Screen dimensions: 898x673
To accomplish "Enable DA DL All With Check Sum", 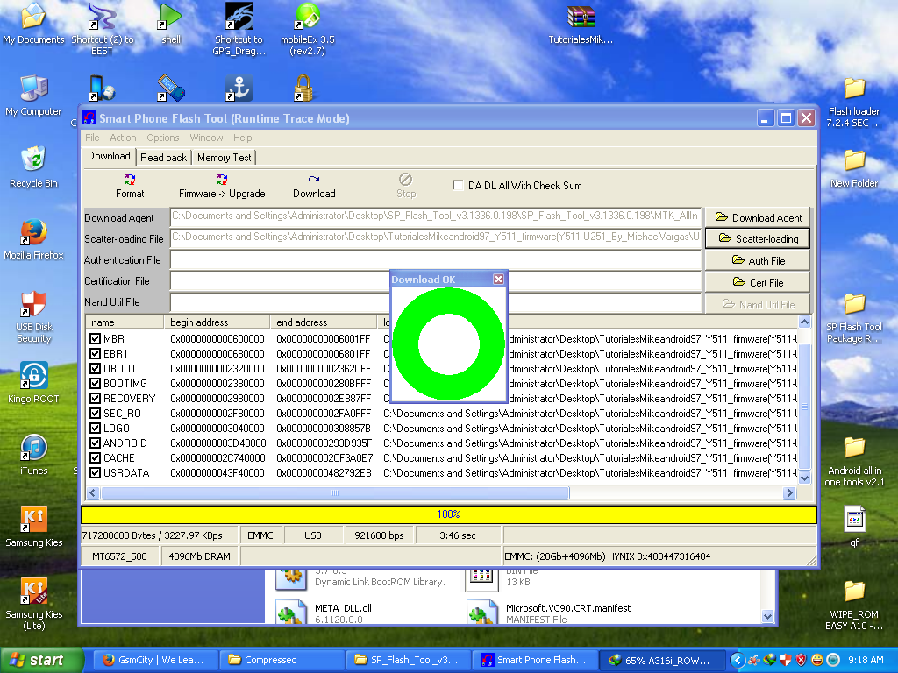I will (458, 186).
